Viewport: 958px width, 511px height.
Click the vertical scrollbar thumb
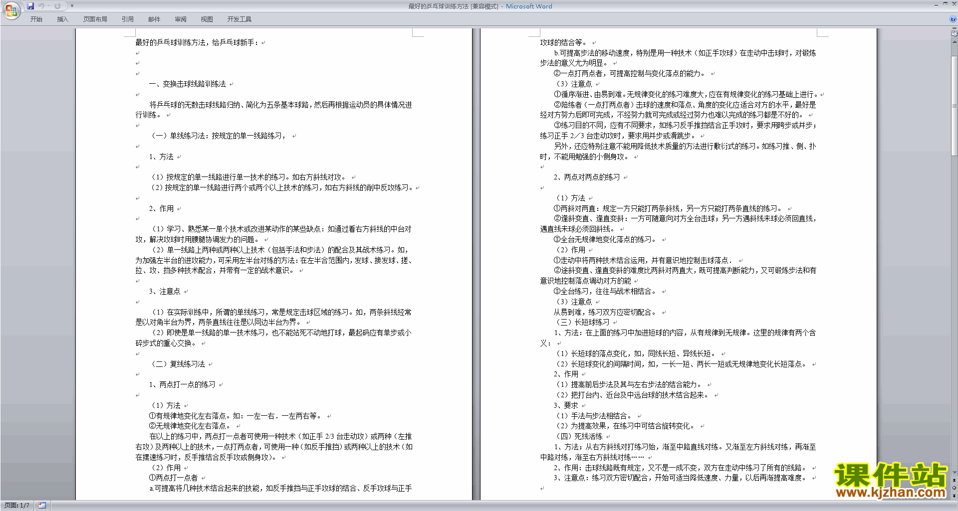point(954,106)
